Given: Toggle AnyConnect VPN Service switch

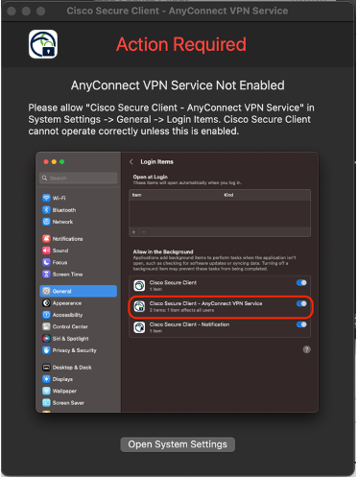Looking at the screenshot, I should pos(301,303).
